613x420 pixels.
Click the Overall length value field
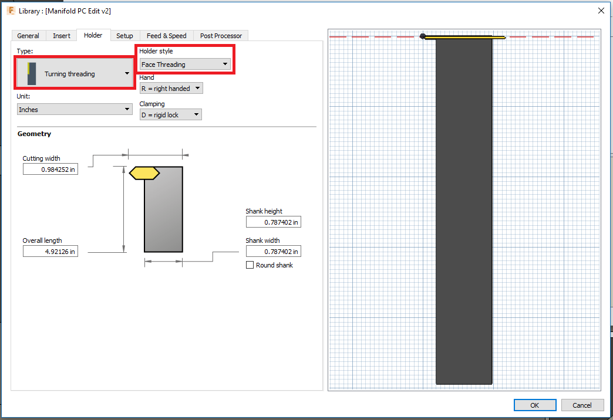[x=50, y=251]
